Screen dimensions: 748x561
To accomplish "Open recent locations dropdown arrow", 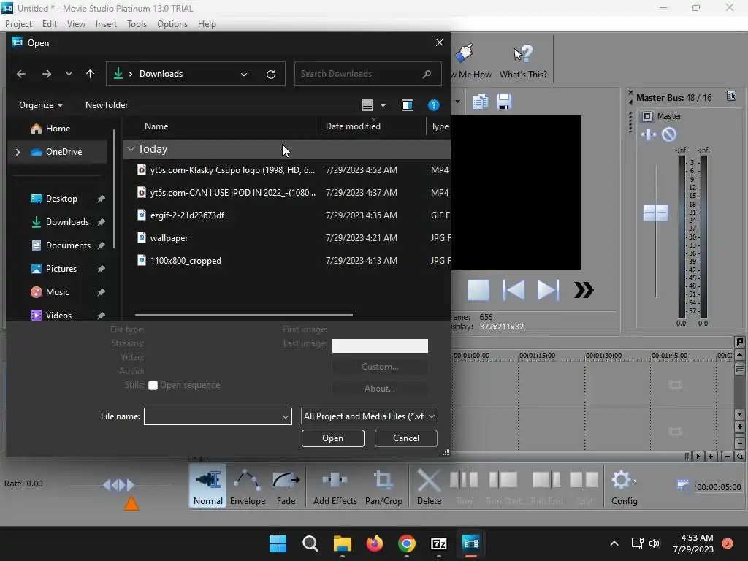I will tap(69, 74).
